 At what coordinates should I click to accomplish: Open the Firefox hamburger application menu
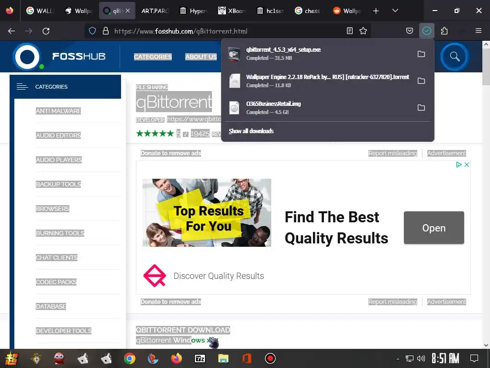coord(479,31)
